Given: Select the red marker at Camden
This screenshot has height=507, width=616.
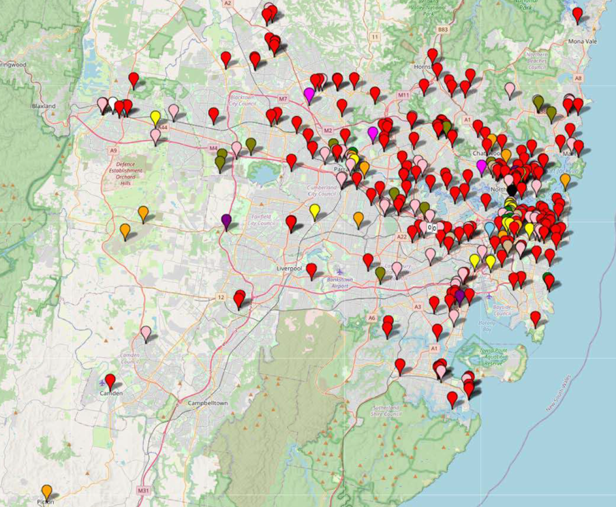Looking at the screenshot, I should click(110, 381).
